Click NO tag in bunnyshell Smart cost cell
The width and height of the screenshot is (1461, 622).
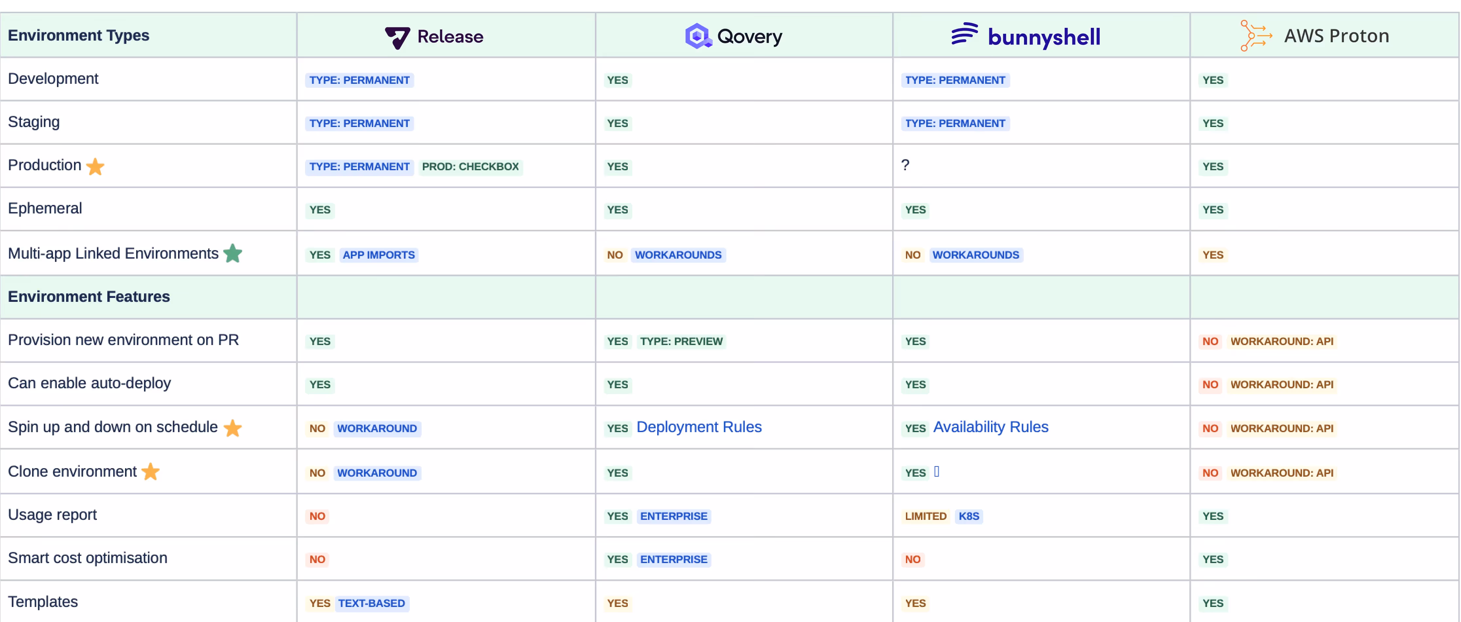(912, 559)
